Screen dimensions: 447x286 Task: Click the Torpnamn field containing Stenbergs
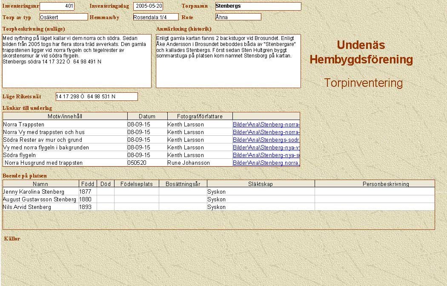tap(258, 6)
